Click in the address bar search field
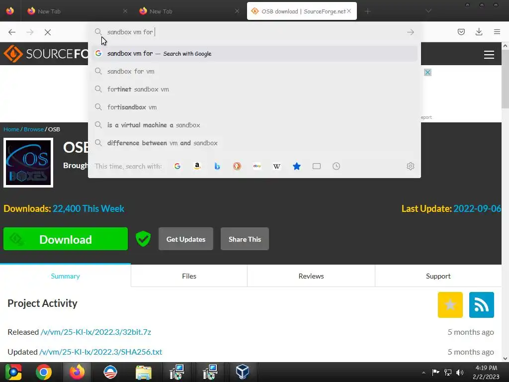509x382 pixels. [254, 32]
